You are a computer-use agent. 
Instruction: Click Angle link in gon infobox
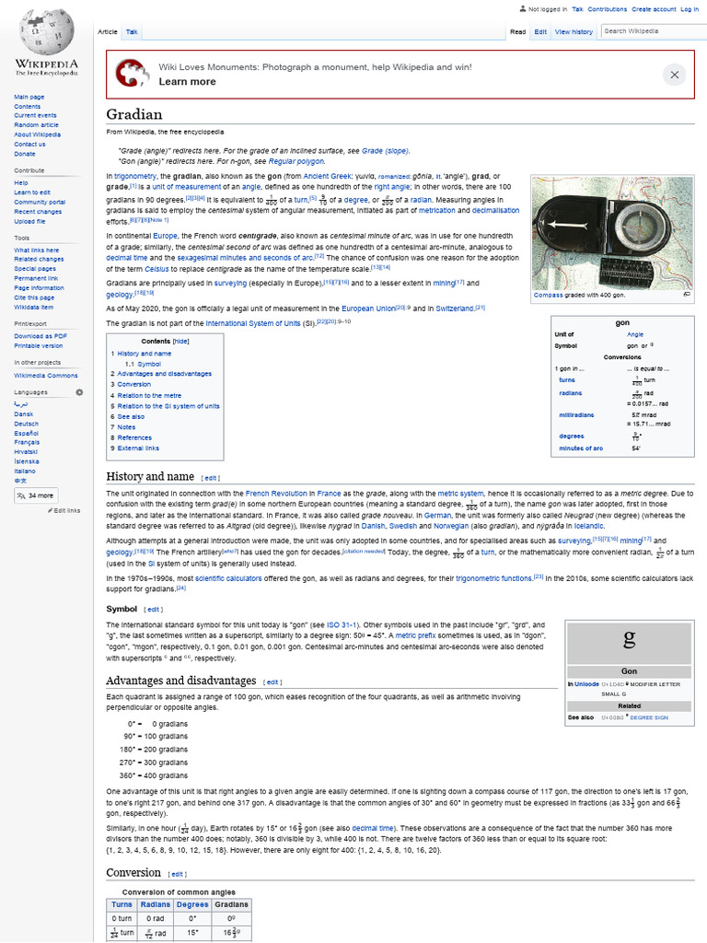pos(635,334)
